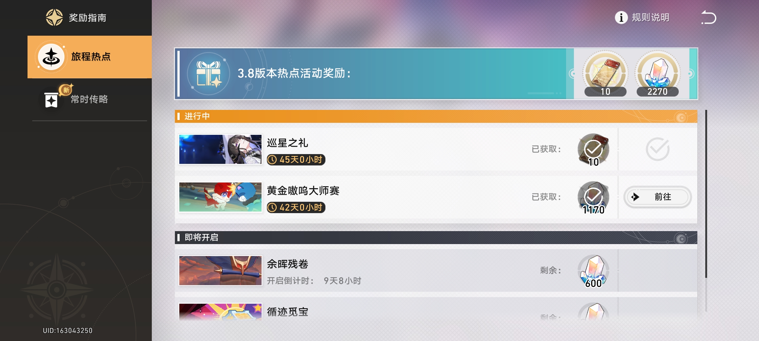759x341 pixels.
Task: Click the 前往 button for 黄金嗷呜大师赛
Action: pos(657,197)
